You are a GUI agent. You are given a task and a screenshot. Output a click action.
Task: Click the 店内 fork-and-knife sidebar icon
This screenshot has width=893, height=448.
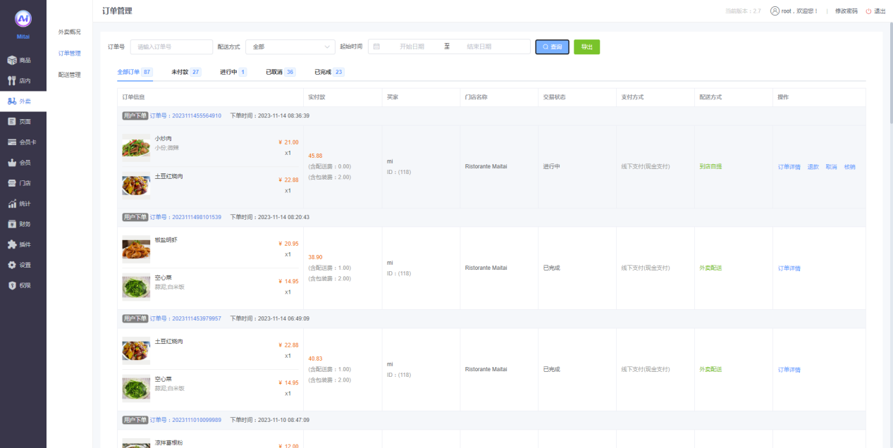pos(12,81)
